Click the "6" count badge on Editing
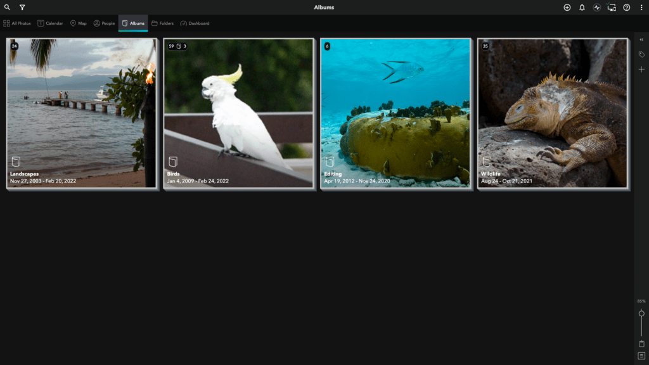649x365 pixels. [327, 46]
